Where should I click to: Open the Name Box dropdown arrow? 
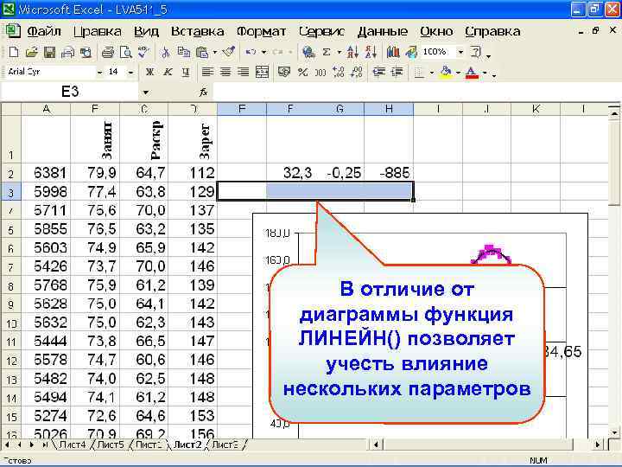click(x=146, y=93)
